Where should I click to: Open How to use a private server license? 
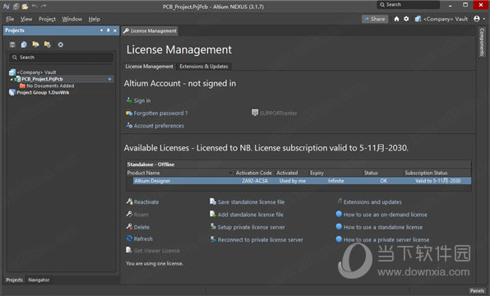pyautogui.click(x=386, y=240)
